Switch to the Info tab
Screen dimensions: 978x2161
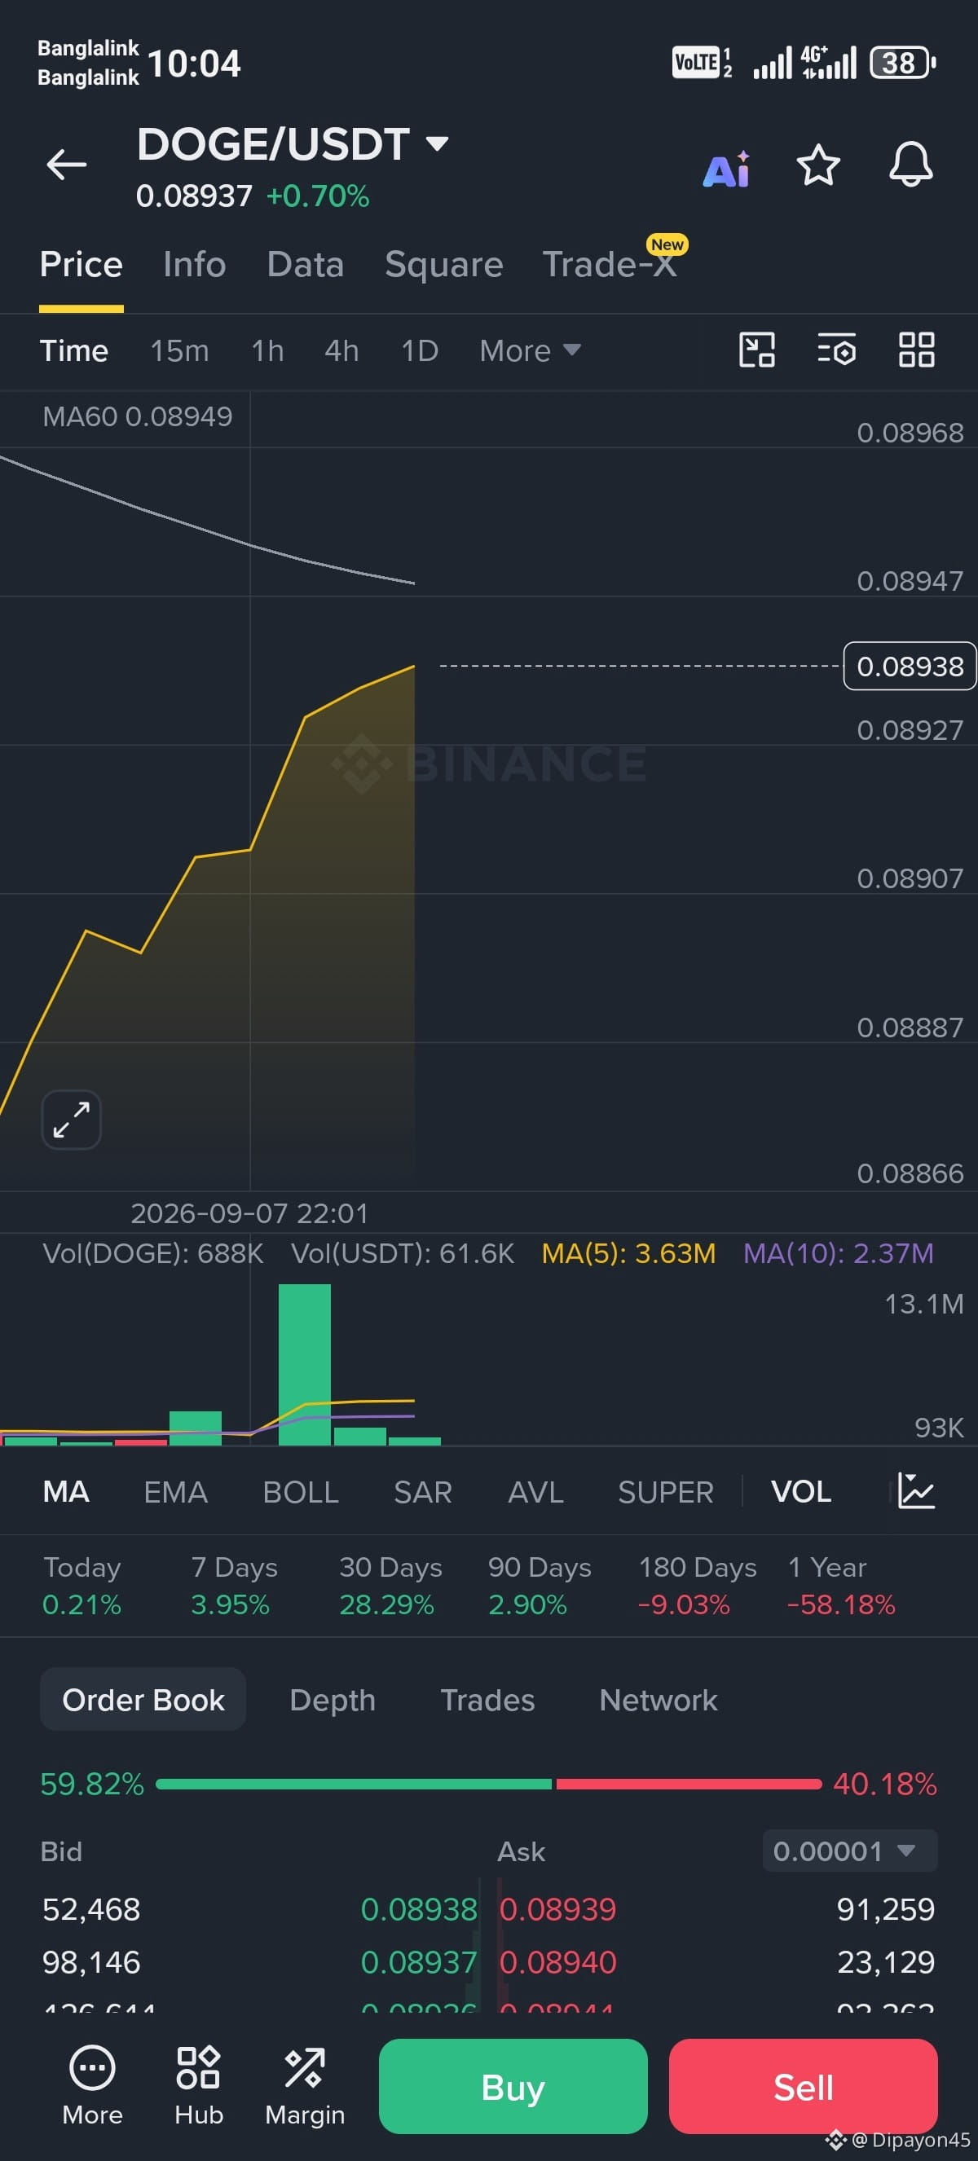tap(195, 264)
